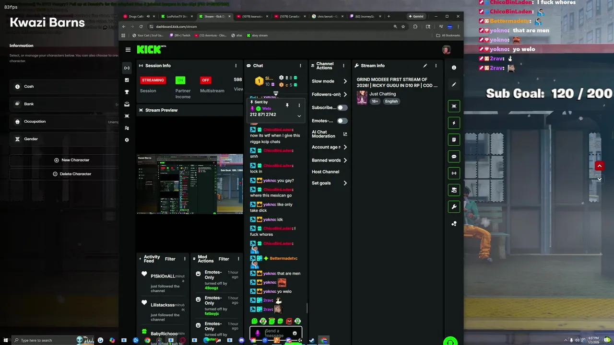
Task: Click the chat scrollbar thumb
Action: (307, 308)
